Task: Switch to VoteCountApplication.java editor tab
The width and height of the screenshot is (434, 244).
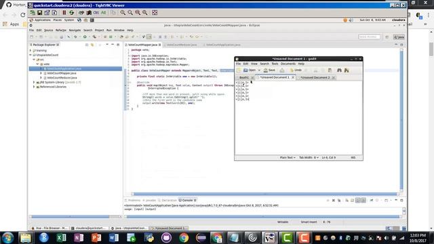Action: pyautogui.click(x=223, y=45)
